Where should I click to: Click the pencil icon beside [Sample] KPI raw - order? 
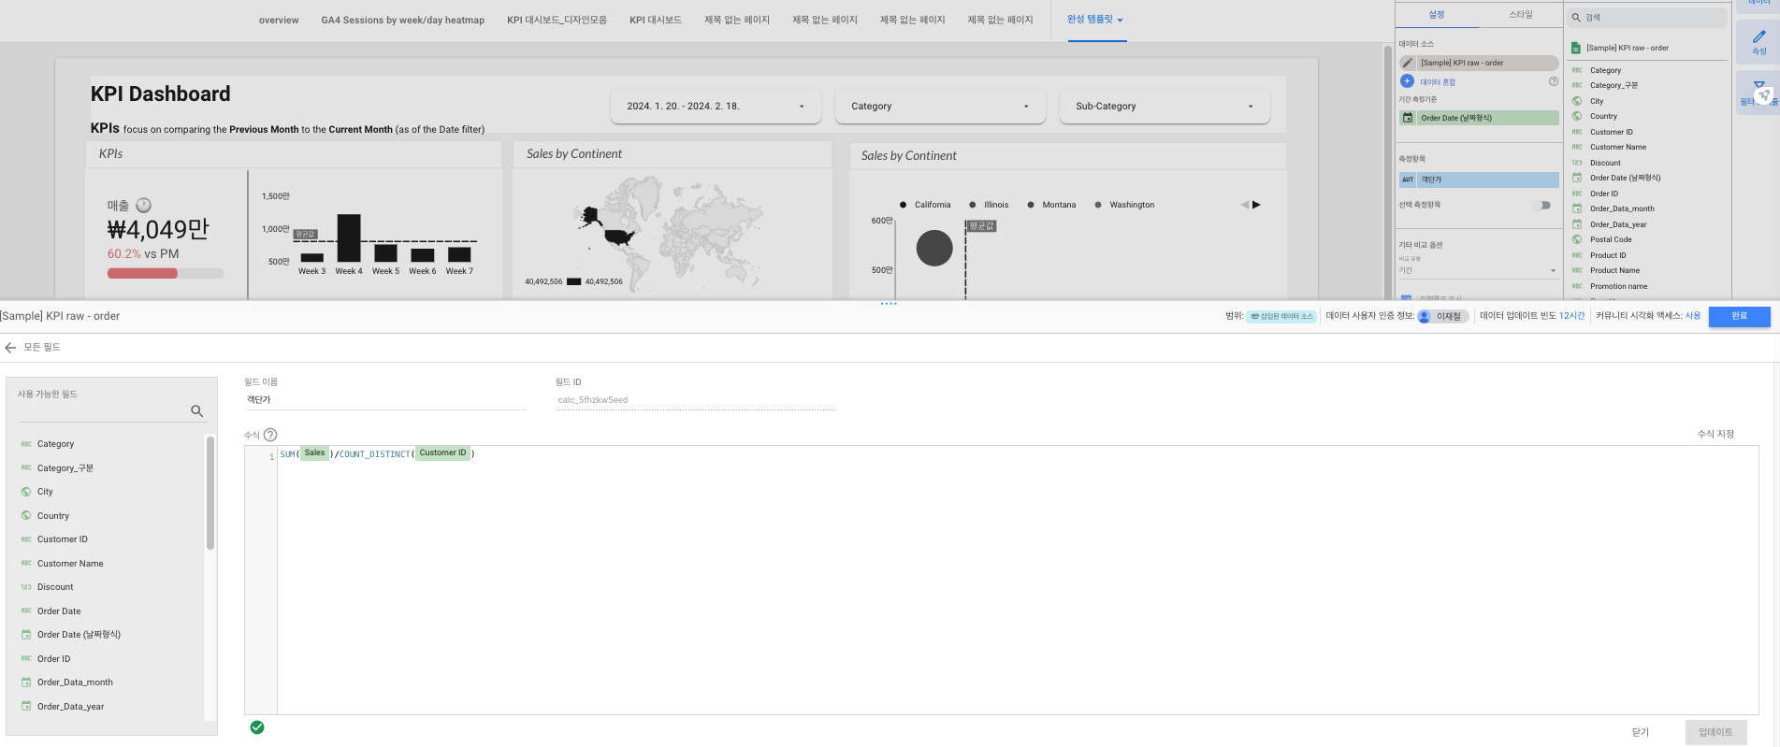pyautogui.click(x=1408, y=63)
